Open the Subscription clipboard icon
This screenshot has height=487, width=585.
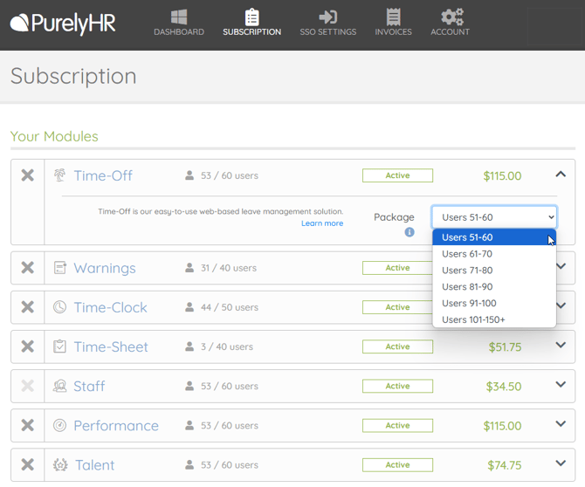[251, 17]
